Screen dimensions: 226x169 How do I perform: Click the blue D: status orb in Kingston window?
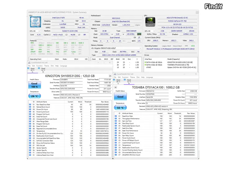tap(39, 68)
